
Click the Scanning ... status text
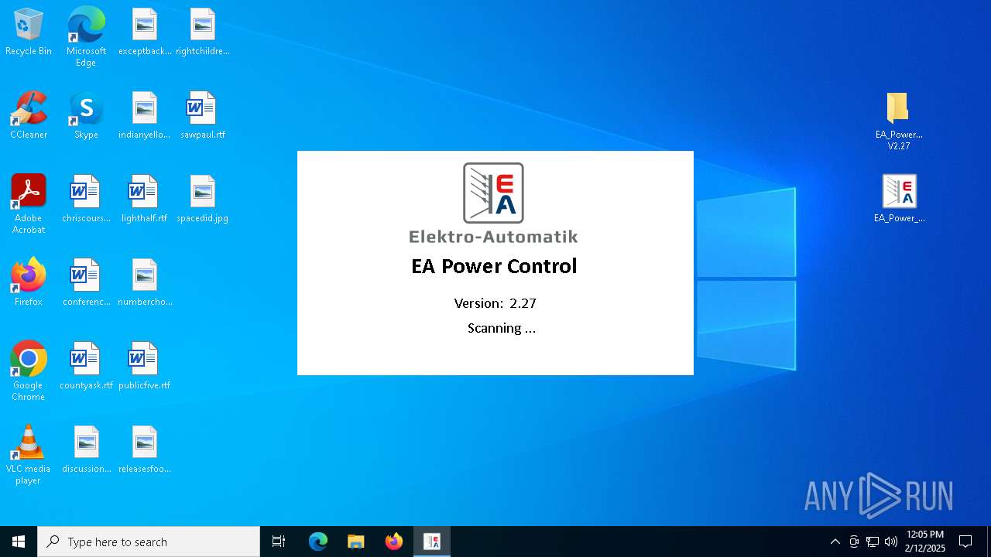[502, 328]
